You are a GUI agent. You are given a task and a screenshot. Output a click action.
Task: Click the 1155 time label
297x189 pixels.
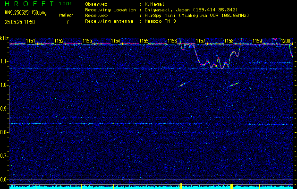coord(144,41)
